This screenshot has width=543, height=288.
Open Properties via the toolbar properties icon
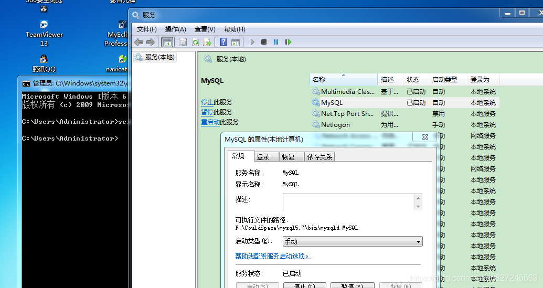tap(183, 42)
